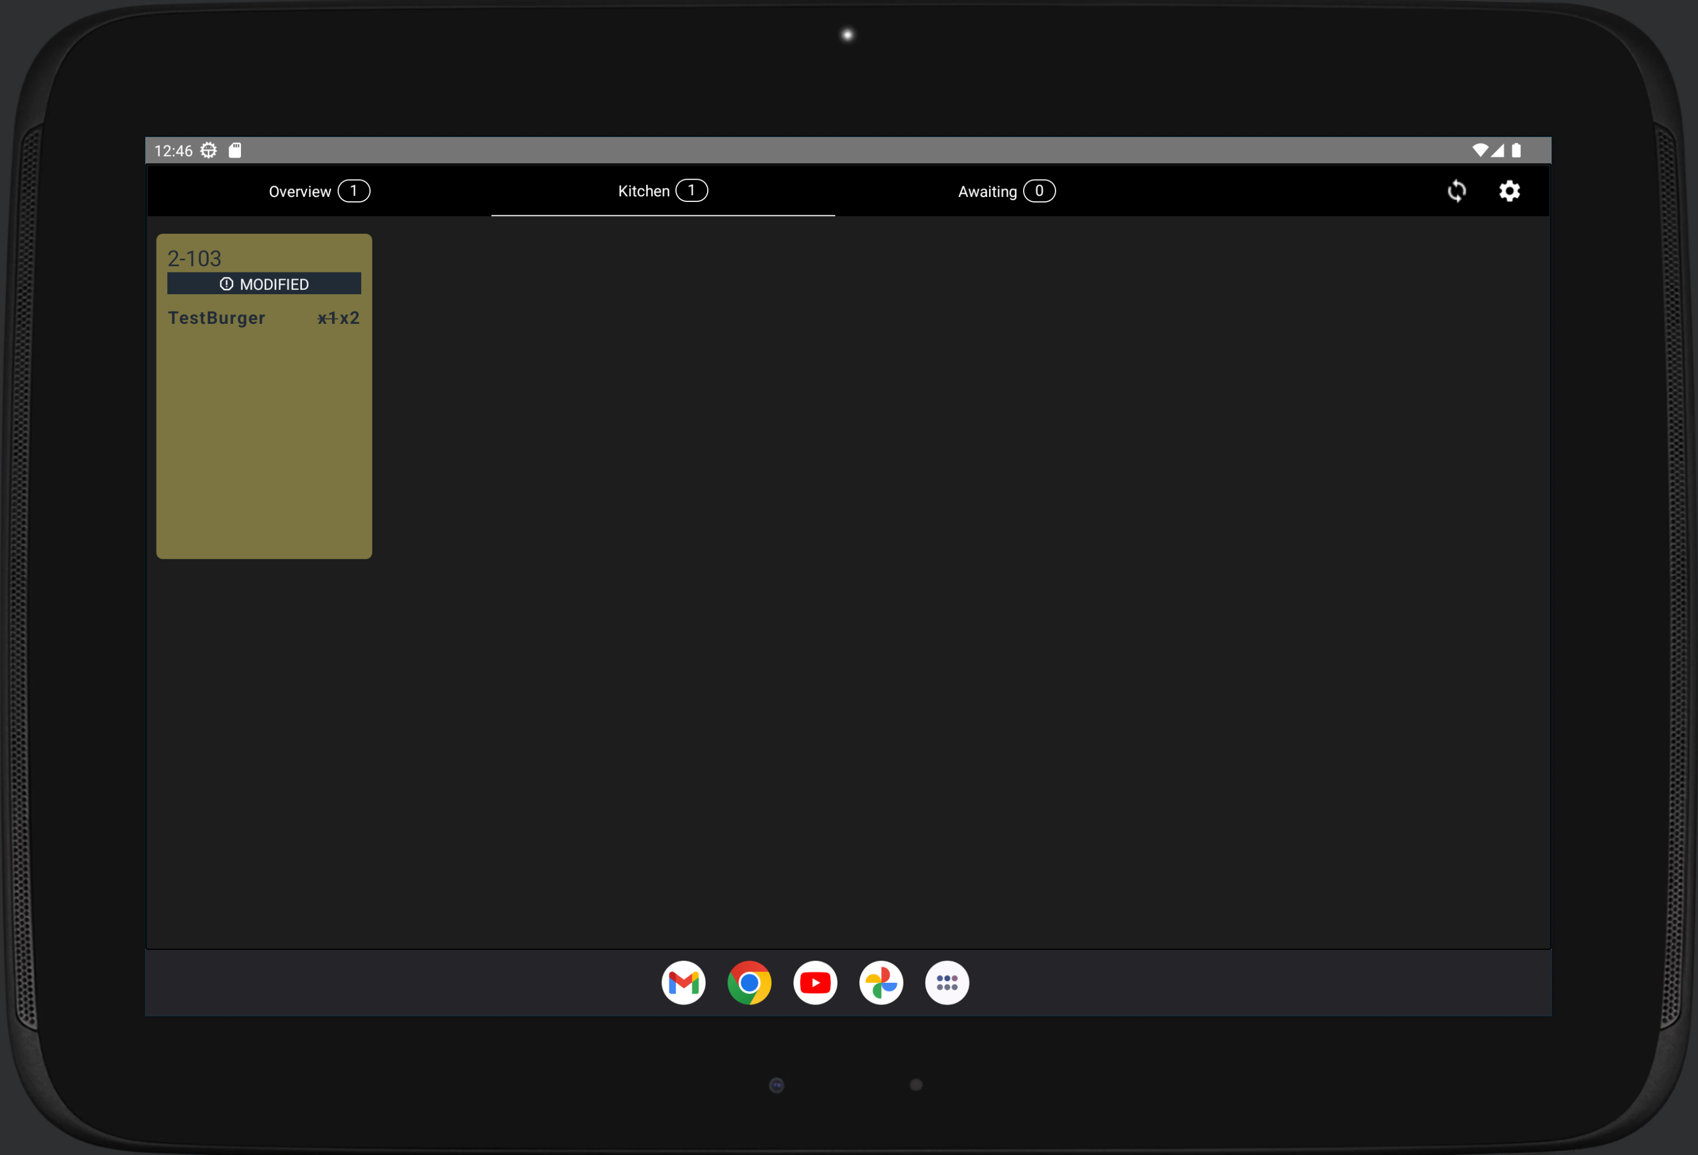This screenshot has width=1698, height=1155.
Task: Open Gmail from the dock
Action: pos(683,983)
